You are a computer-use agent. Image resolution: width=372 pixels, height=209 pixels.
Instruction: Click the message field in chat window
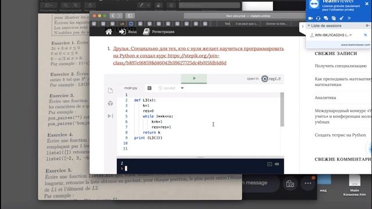[x=260, y=183]
